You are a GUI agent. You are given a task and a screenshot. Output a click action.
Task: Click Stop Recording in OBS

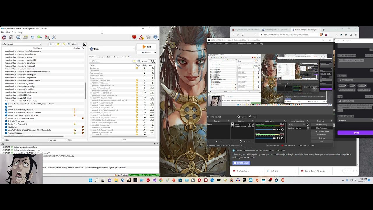[321, 128]
